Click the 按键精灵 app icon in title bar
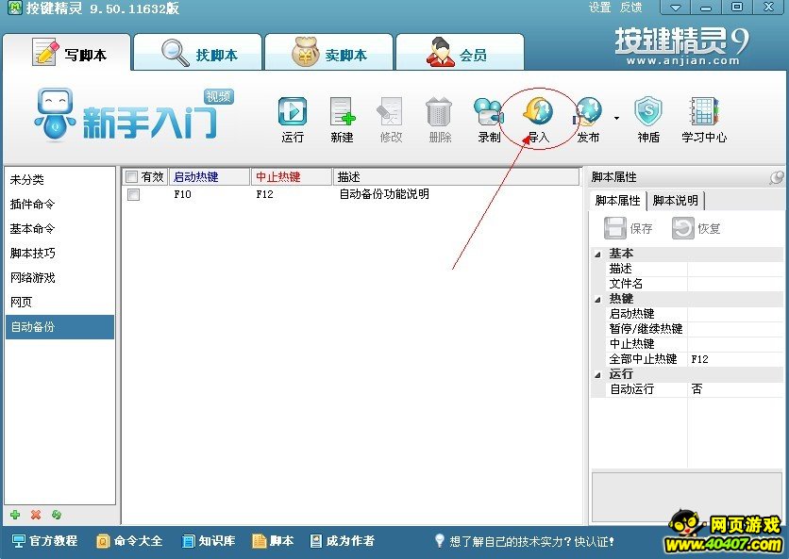The width and height of the screenshot is (789, 559). click(14, 8)
